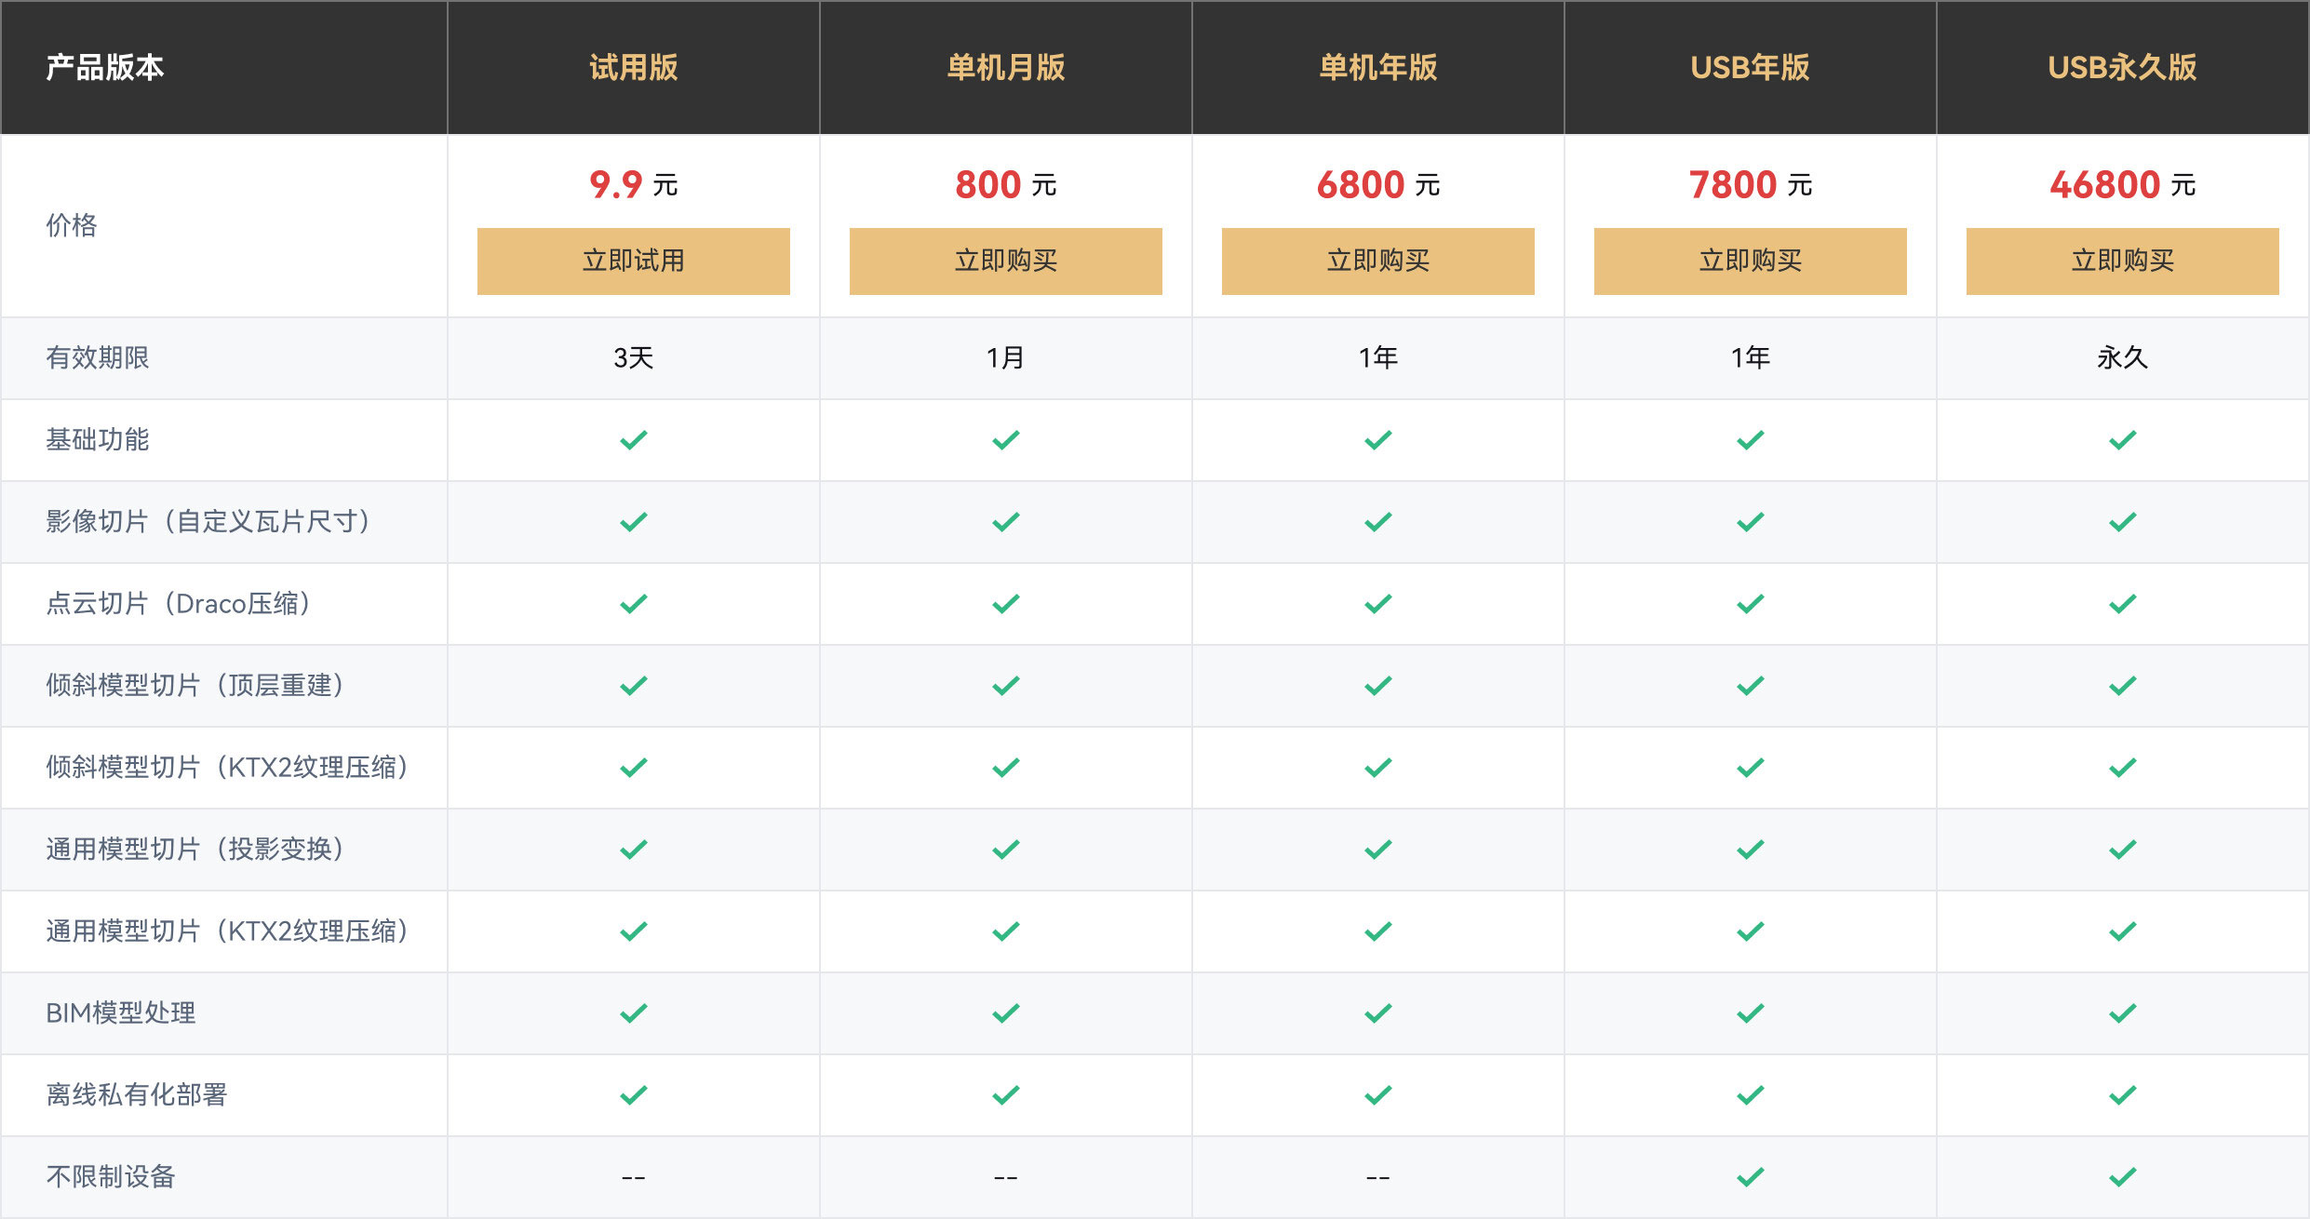The height and width of the screenshot is (1219, 2310).
Task: Click the 永久 validity cell
Action: (x=2122, y=358)
